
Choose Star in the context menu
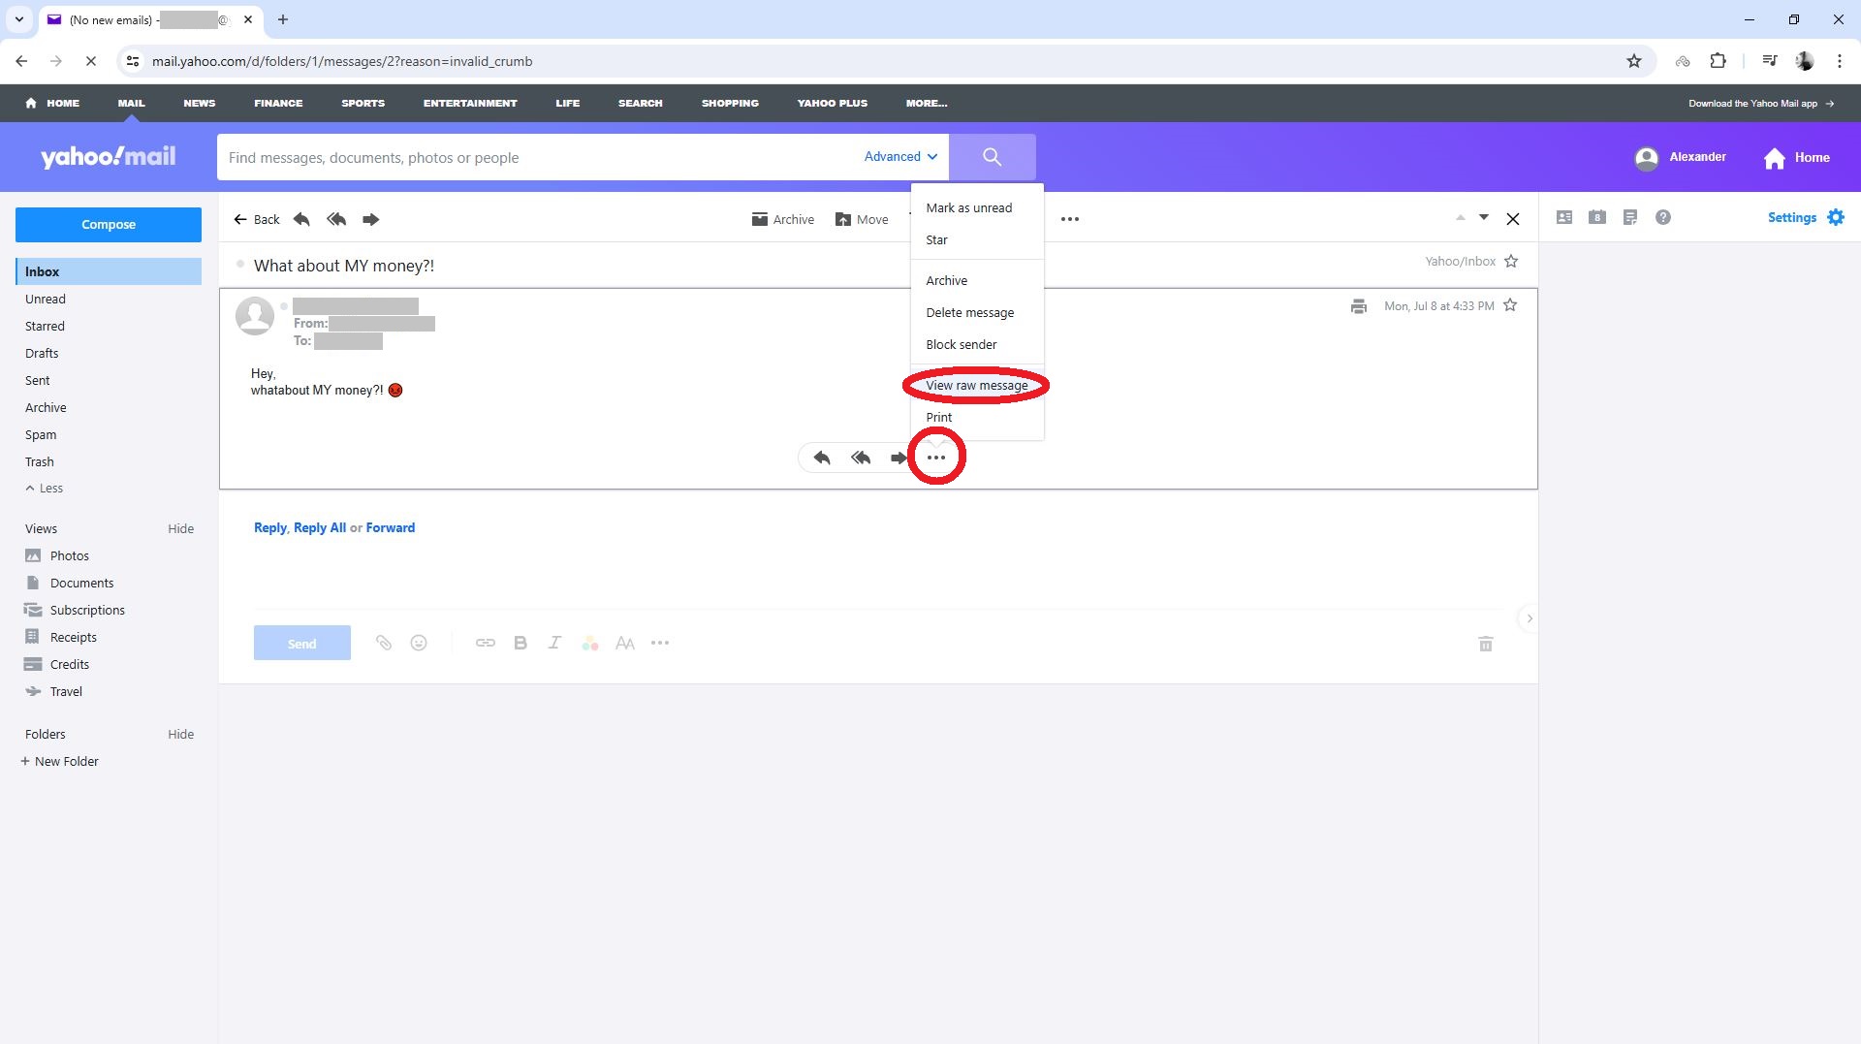[936, 239]
